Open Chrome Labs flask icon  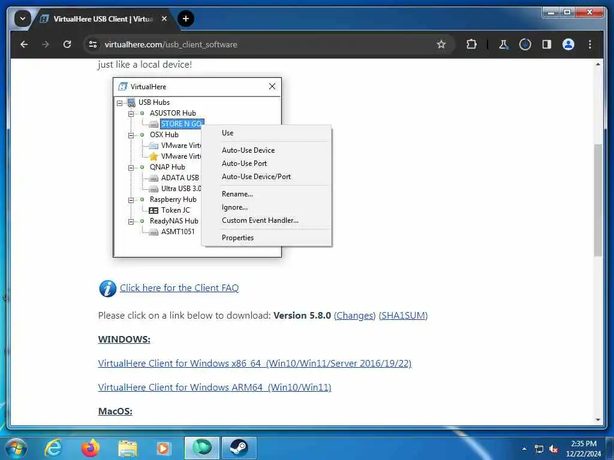[504, 44]
